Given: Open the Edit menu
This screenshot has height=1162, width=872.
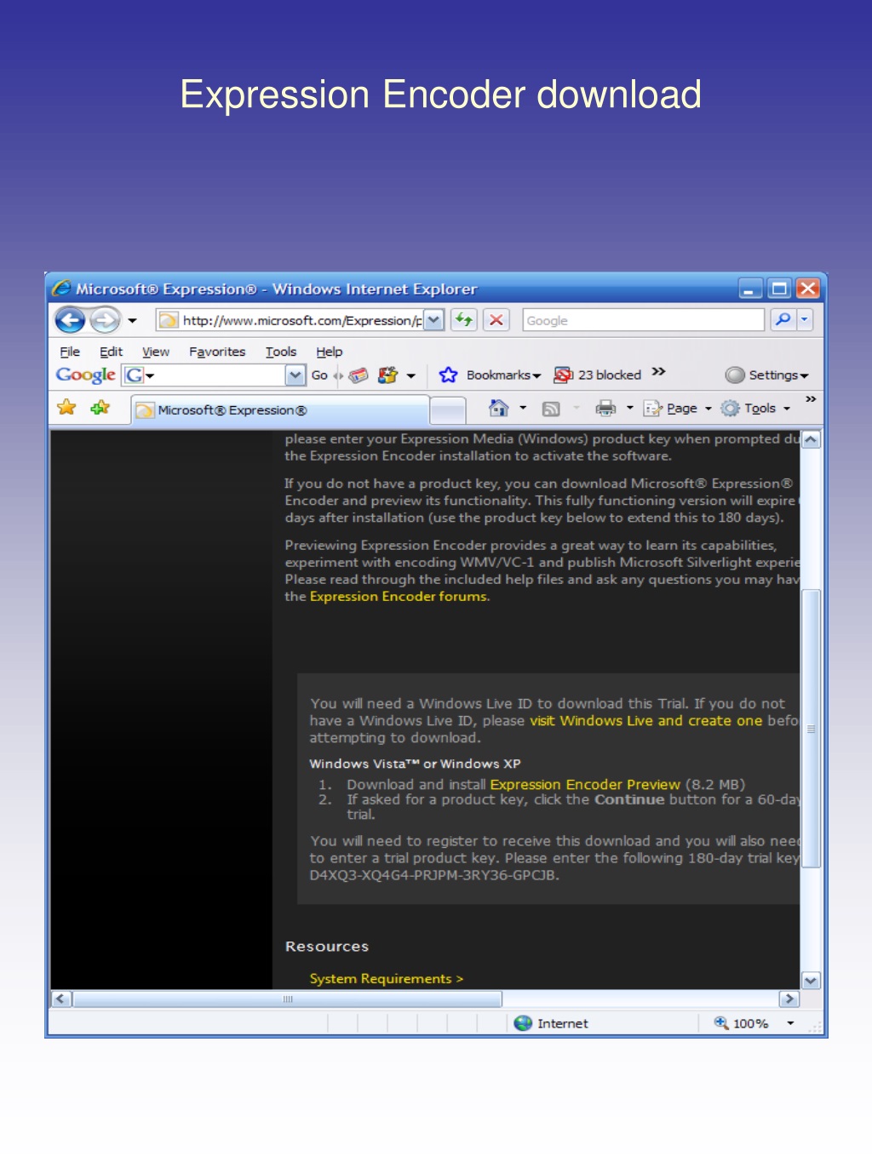Looking at the screenshot, I should click(x=111, y=352).
